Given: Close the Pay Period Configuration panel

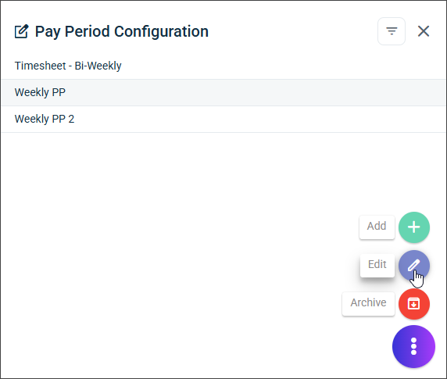Looking at the screenshot, I should pyautogui.click(x=424, y=31).
